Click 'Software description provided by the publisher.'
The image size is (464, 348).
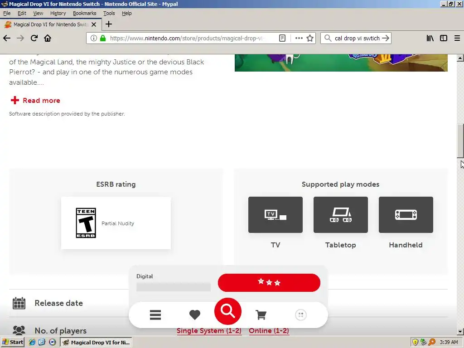67,114
